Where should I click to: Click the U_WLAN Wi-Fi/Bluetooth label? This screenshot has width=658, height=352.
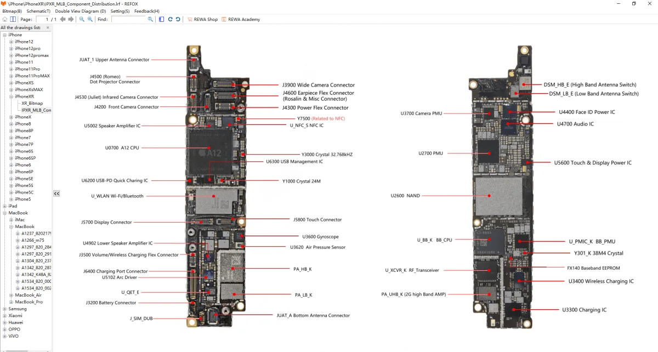click(117, 196)
